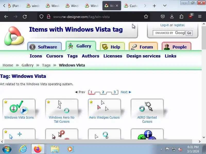206x154 pixels.
Task: Open Windows Explorer folder in taskbar
Action: 55,149
